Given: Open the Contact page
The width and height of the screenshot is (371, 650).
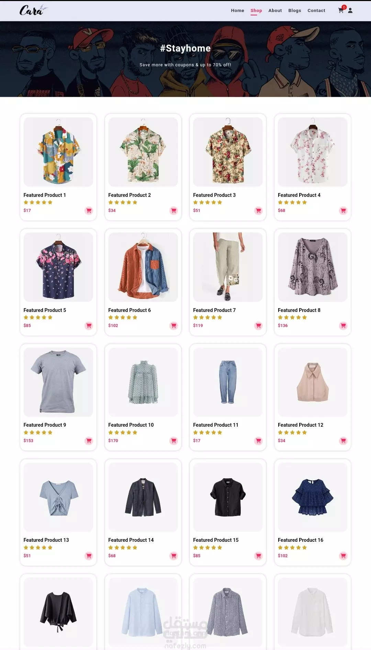Looking at the screenshot, I should tap(316, 11).
